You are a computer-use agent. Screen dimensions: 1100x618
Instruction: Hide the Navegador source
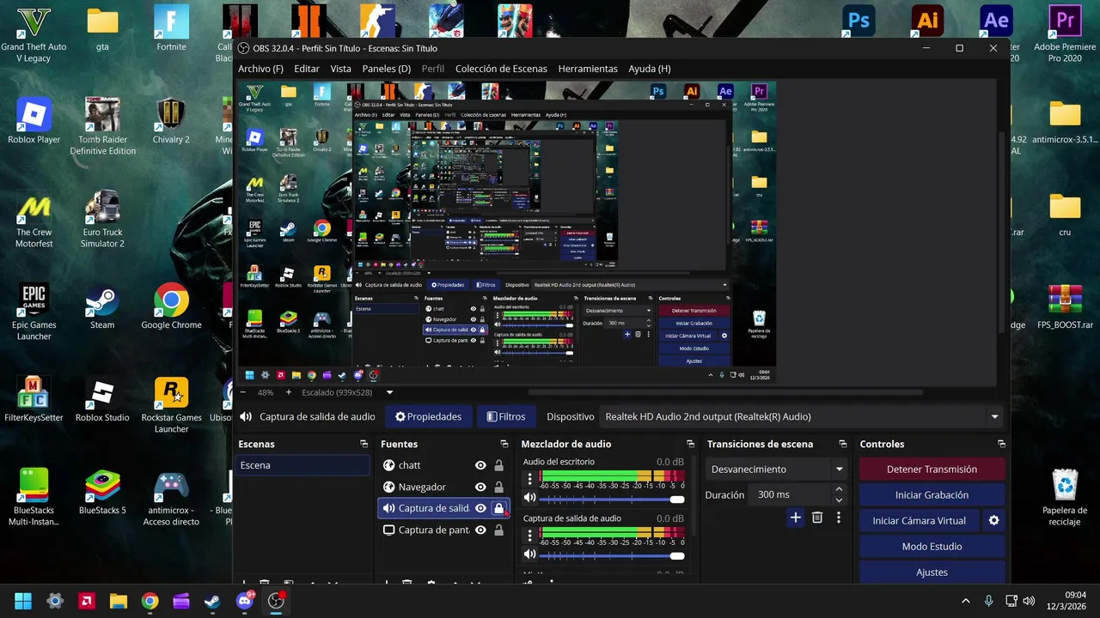point(480,487)
